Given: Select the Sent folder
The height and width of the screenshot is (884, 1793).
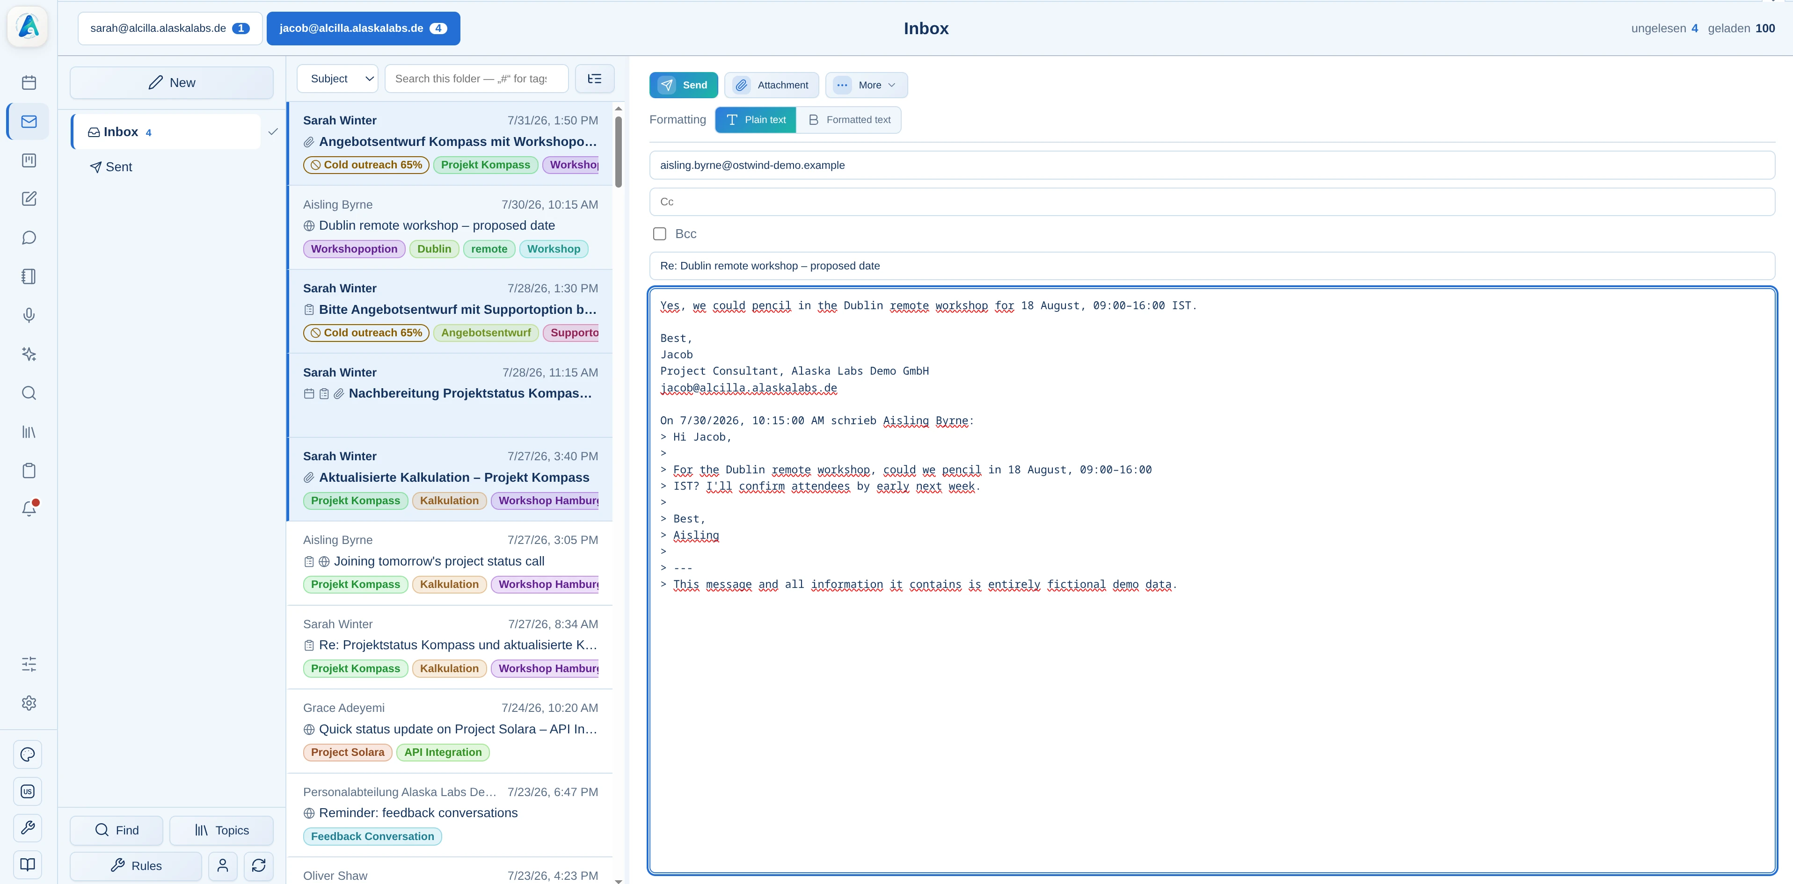Looking at the screenshot, I should [111, 167].
